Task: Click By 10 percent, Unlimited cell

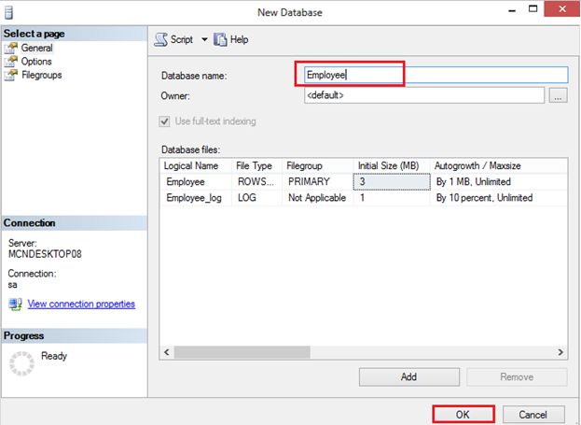Action: pos(499,198)
